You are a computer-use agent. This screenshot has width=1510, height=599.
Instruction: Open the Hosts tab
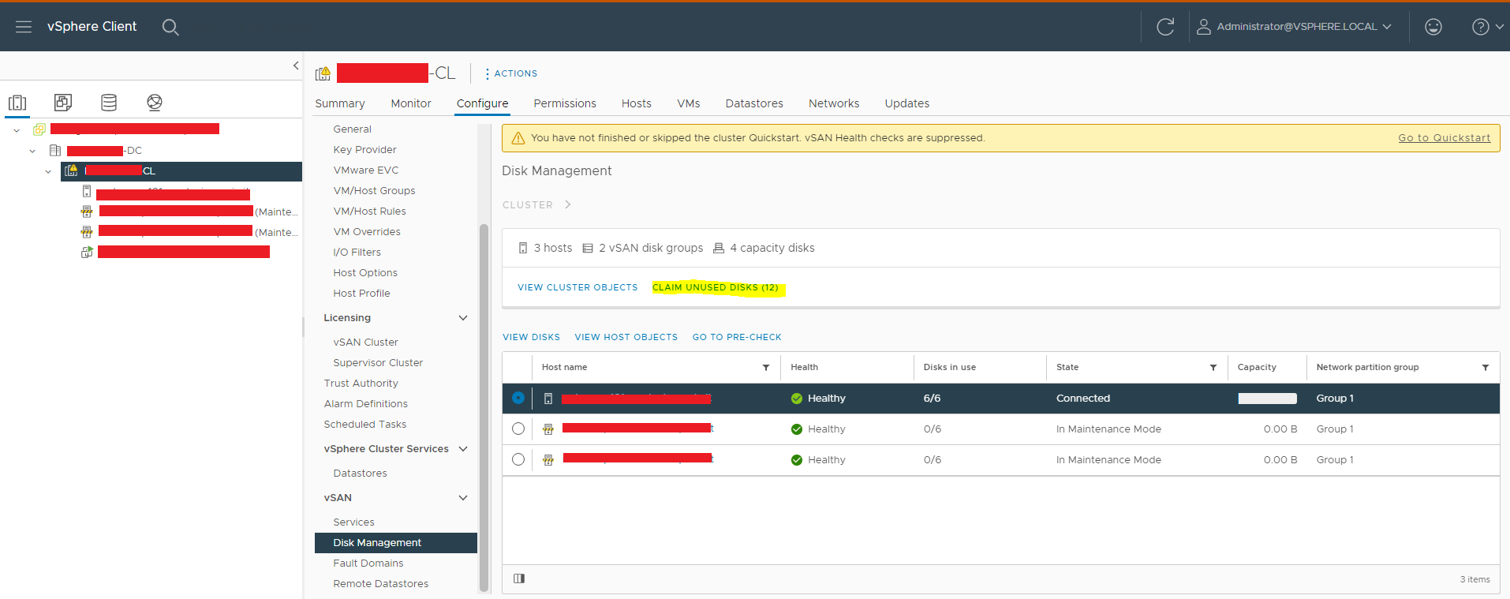click(x=637, y=103)
